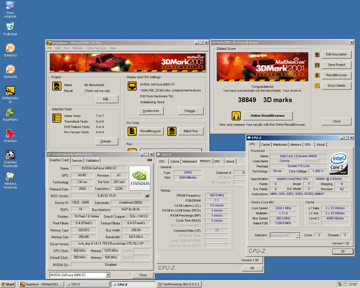This screenshot has height=288, width=360.
Task: Open IrfanView Thumbnails desktop icon
Action: tap(10, 159)
